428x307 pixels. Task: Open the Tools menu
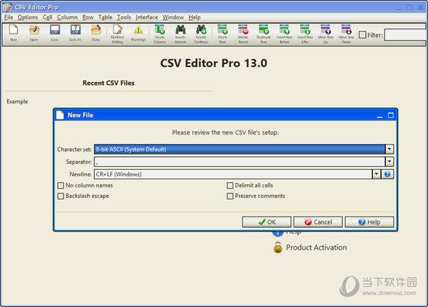pos(124,17)
